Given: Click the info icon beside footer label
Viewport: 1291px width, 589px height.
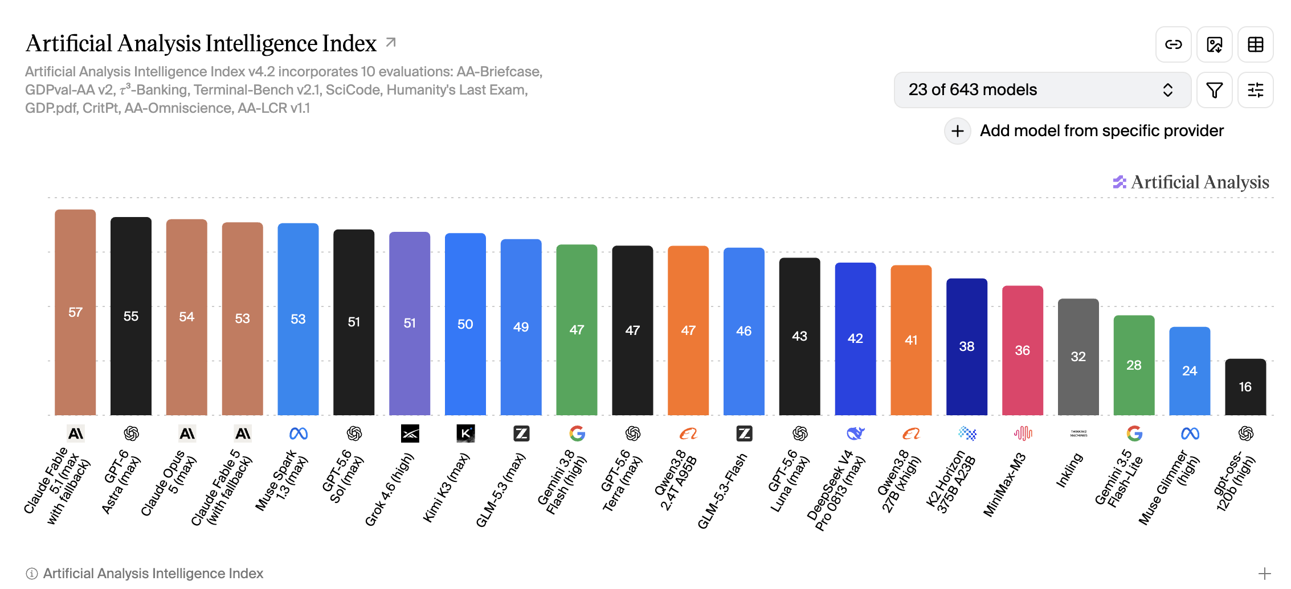Looking at the screenshot, I should coord(32,573).
